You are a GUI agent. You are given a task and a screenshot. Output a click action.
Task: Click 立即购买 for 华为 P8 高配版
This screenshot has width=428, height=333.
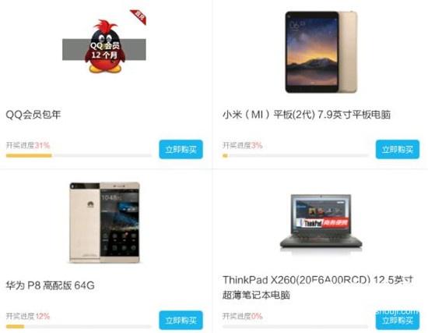pyautogui.click(x=181, y=321)
